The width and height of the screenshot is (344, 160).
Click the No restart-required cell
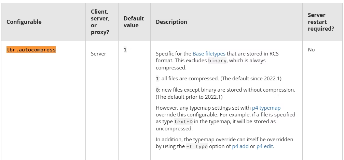point(311,50)
